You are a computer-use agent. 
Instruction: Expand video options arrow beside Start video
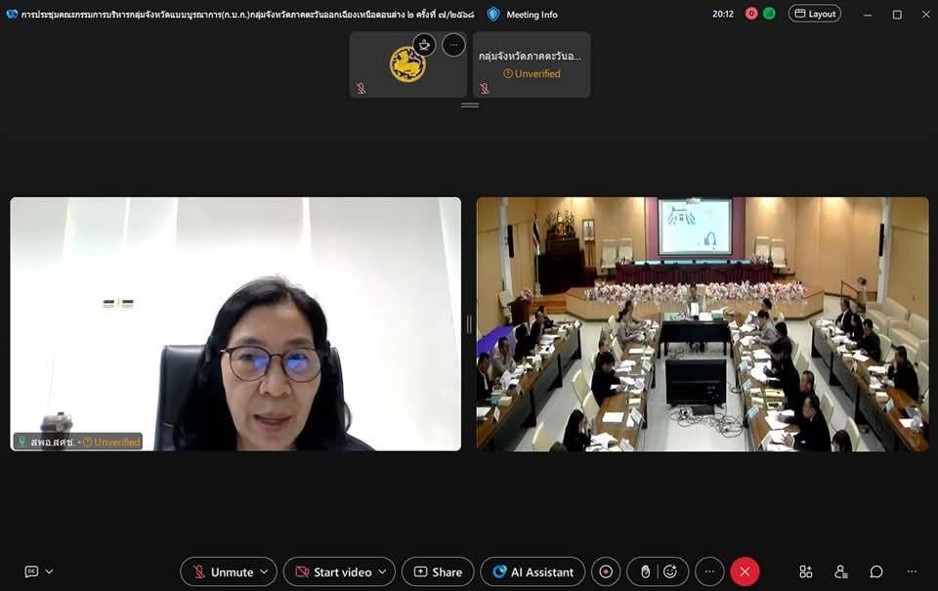383,571
